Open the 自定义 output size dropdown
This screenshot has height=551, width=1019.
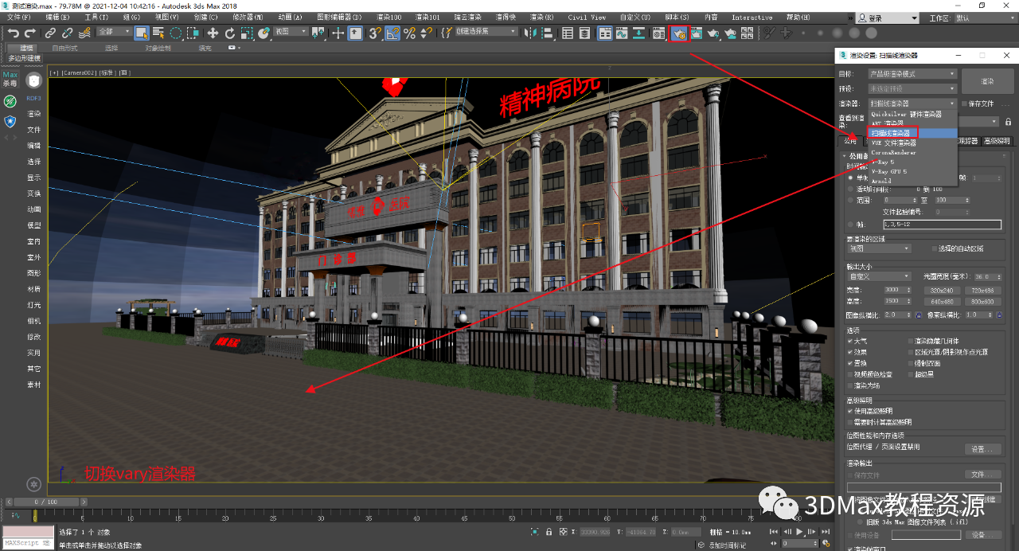point(879,276)
